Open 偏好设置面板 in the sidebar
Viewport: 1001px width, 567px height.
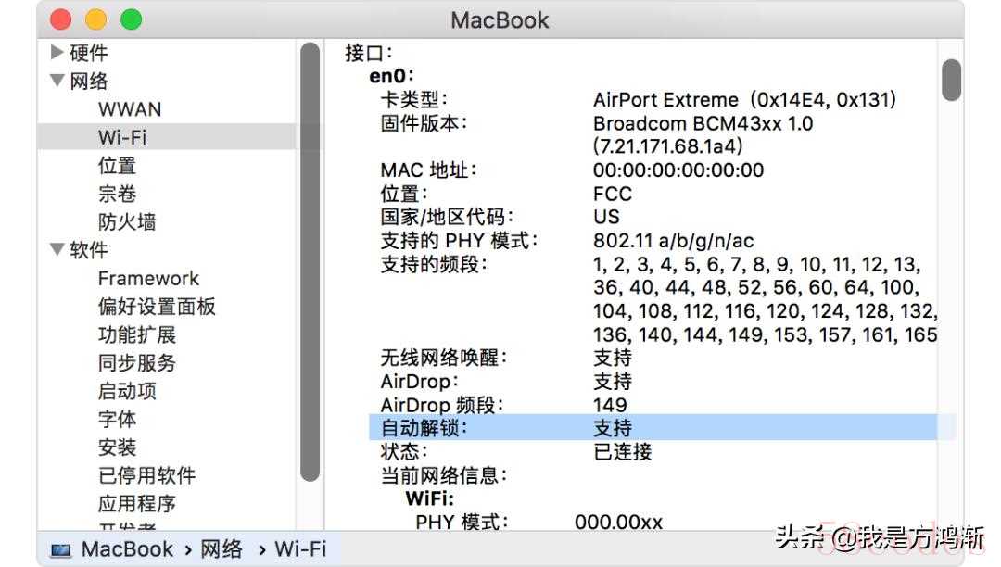(157, 306)
